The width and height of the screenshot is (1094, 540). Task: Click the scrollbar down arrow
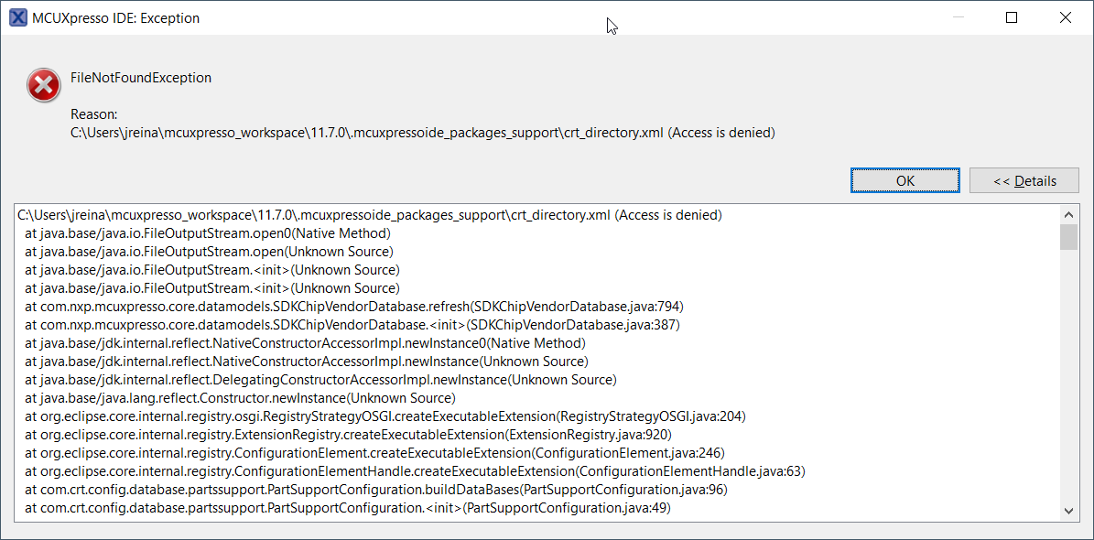click(1068, 509)
